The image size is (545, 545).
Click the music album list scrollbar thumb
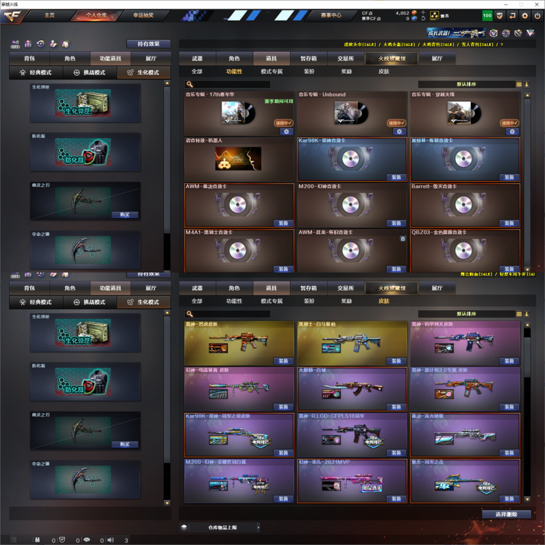[x=527, y=183]
